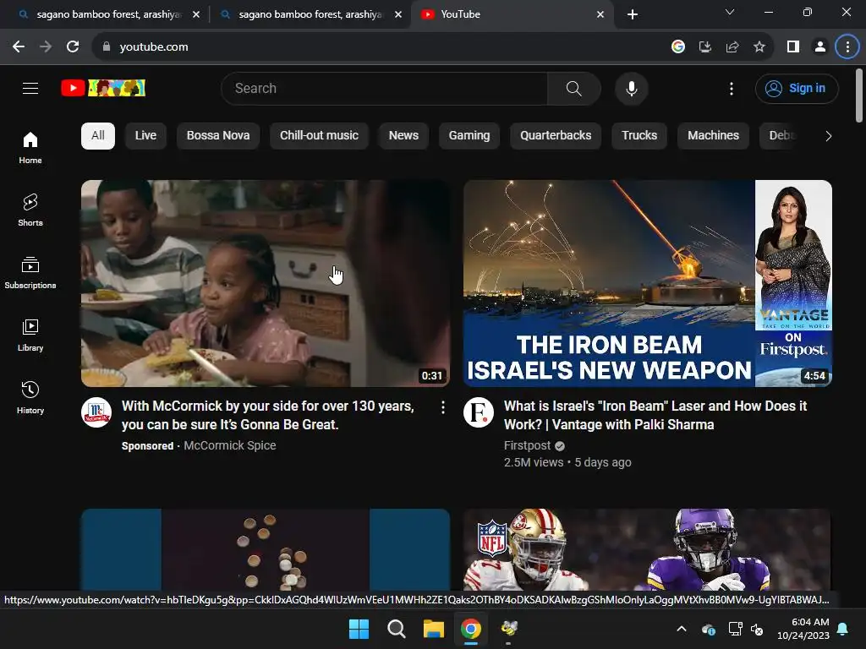Open the McCormick 130 years video title
This screenshot has width=866, height=649.
pyautogui.click(x=268, y=415)
